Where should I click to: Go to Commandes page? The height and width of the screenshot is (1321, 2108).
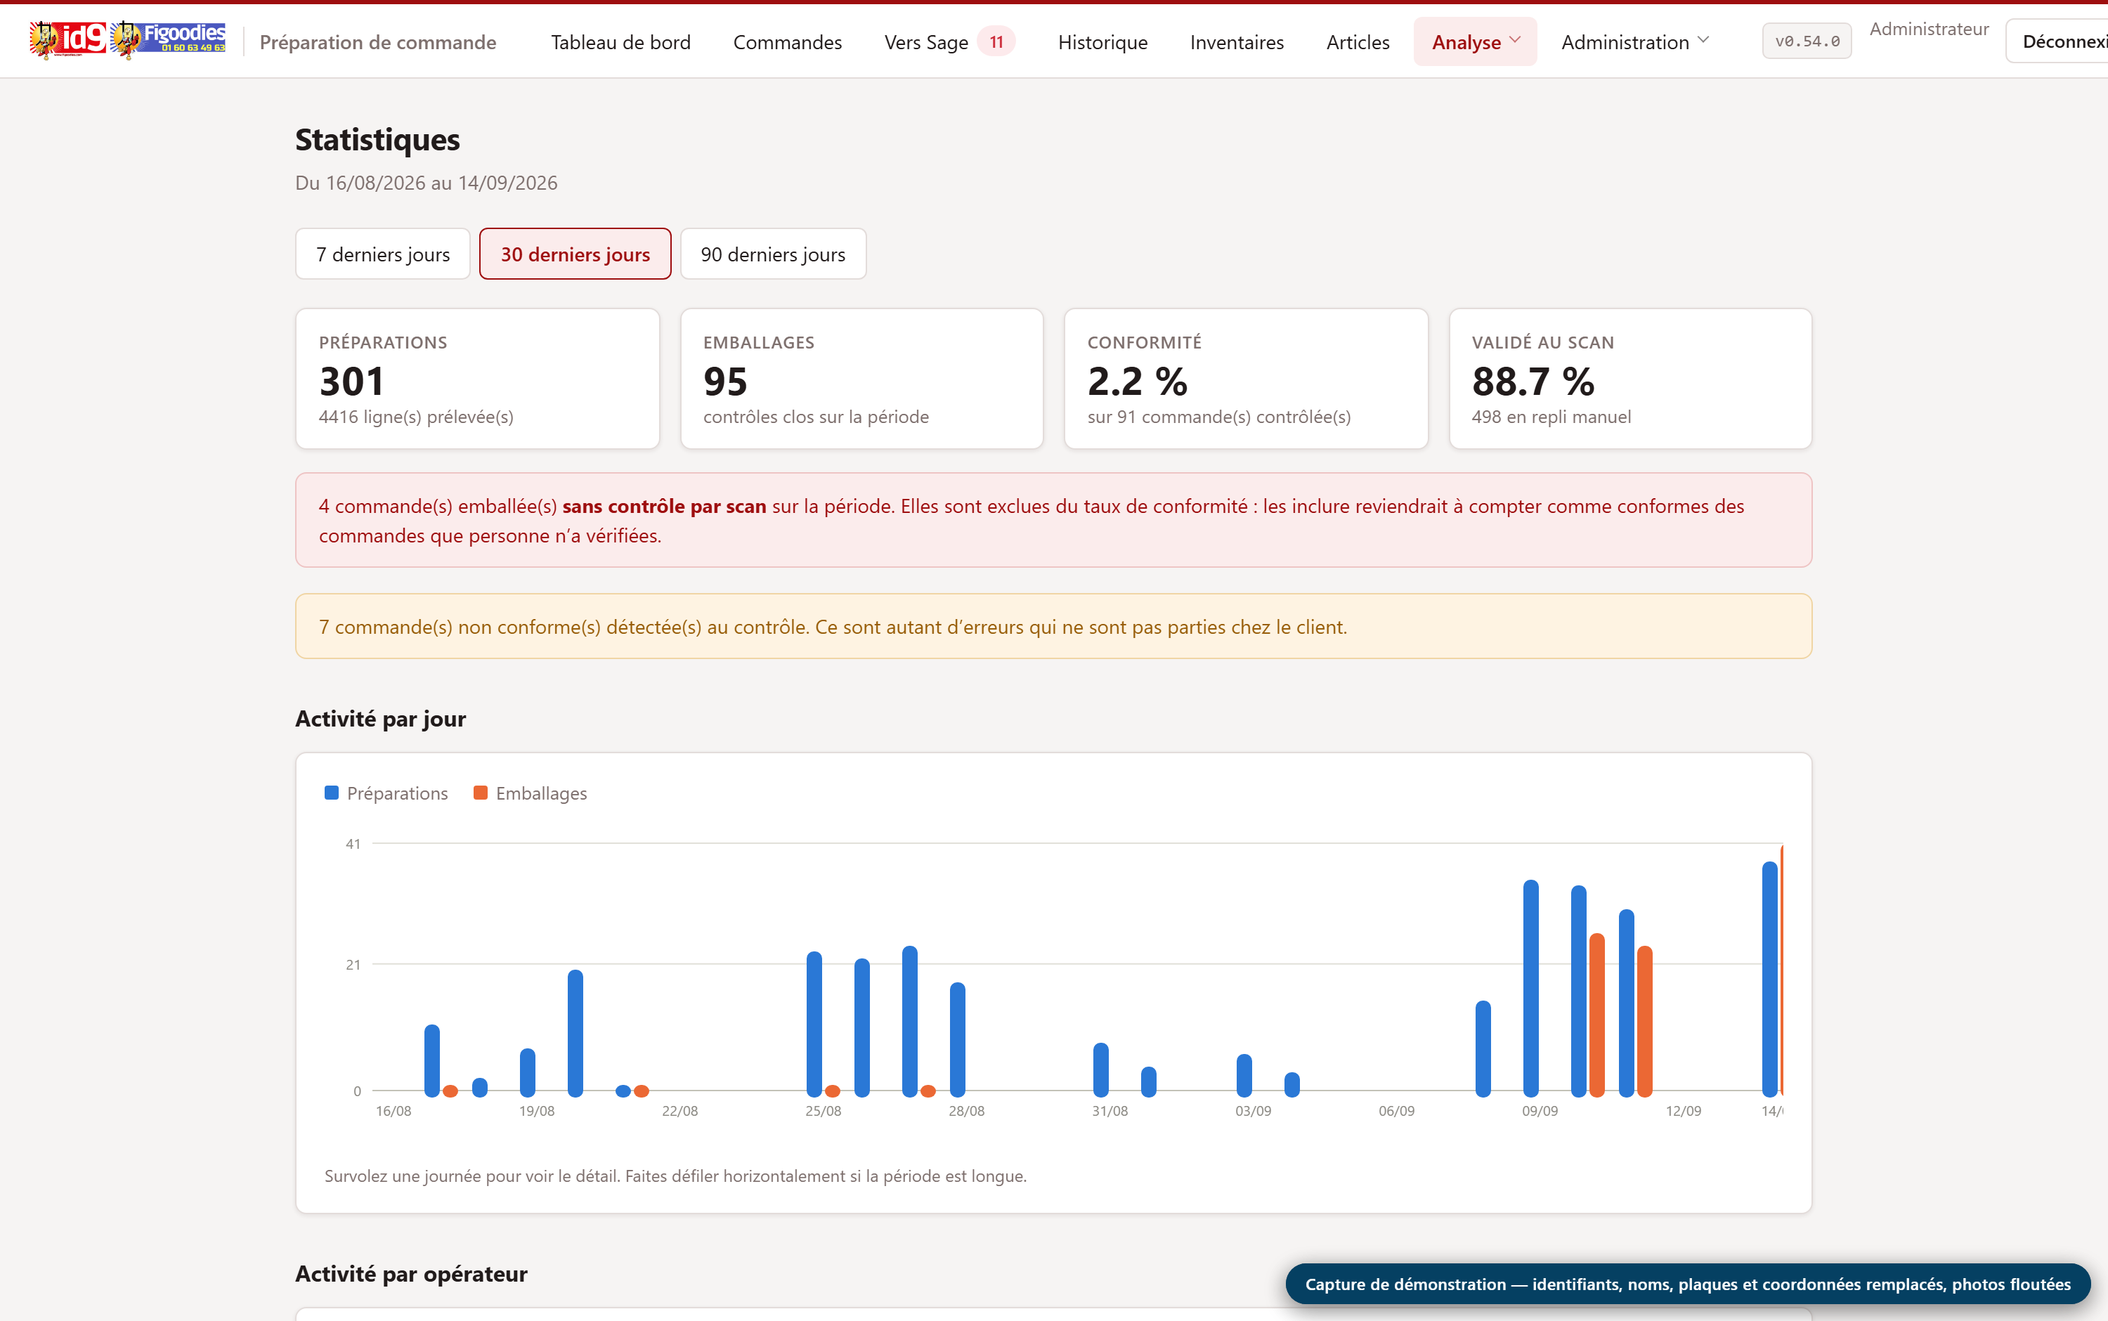[x=787, y=42]
